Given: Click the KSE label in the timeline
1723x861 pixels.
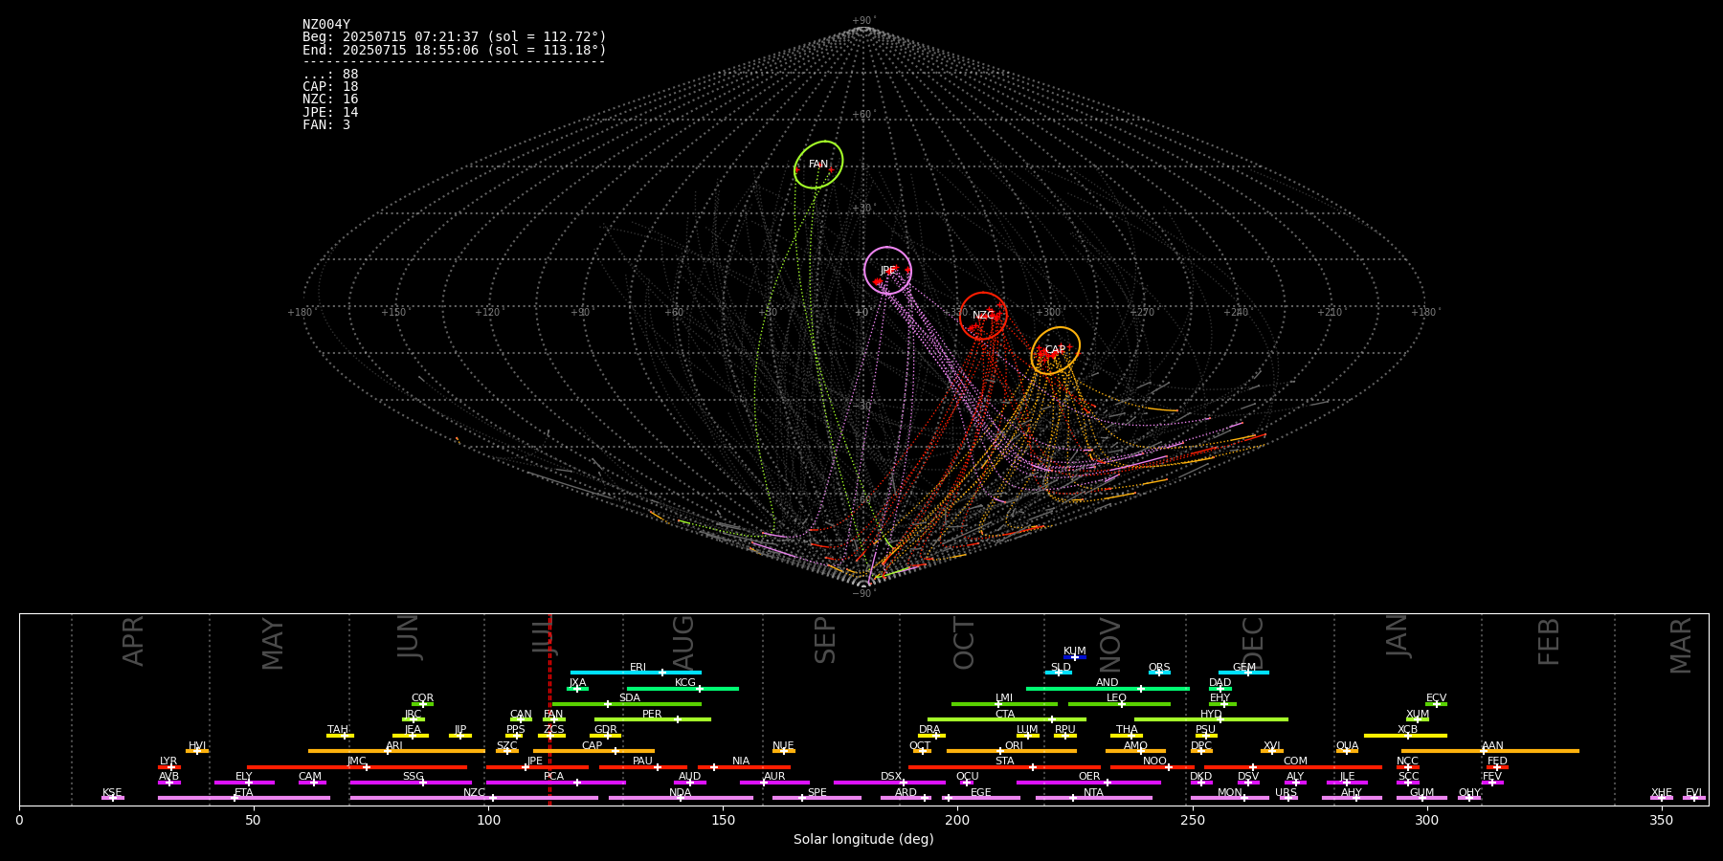Looking at the screenshot, I should (x=112, y=792).
